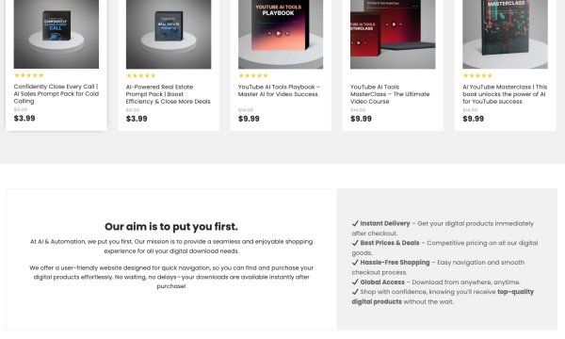Open the YouTube AI Tools MasterClass course image

pyautogui.click(x=393, y=34)
